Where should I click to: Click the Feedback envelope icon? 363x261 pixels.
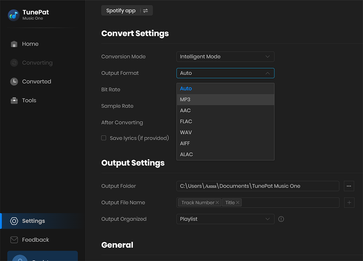14,240
